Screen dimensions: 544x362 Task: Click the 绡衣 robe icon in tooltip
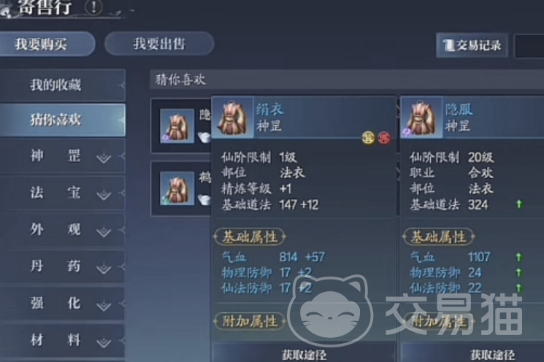[x=233, y=118]
